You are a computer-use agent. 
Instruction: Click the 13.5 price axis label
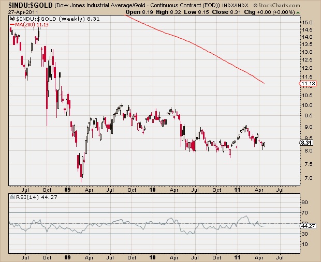(308, 44)
